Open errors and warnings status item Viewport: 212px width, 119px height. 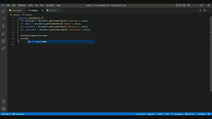click(x=6, y=114)
